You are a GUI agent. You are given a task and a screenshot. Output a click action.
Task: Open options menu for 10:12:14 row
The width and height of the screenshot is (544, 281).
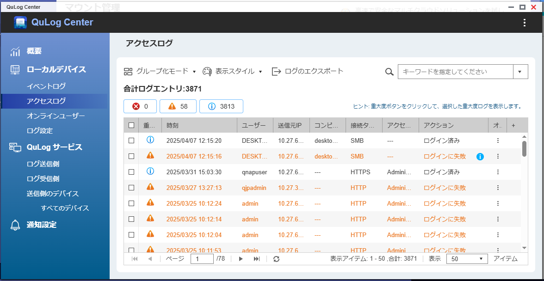tap(498, 220)
